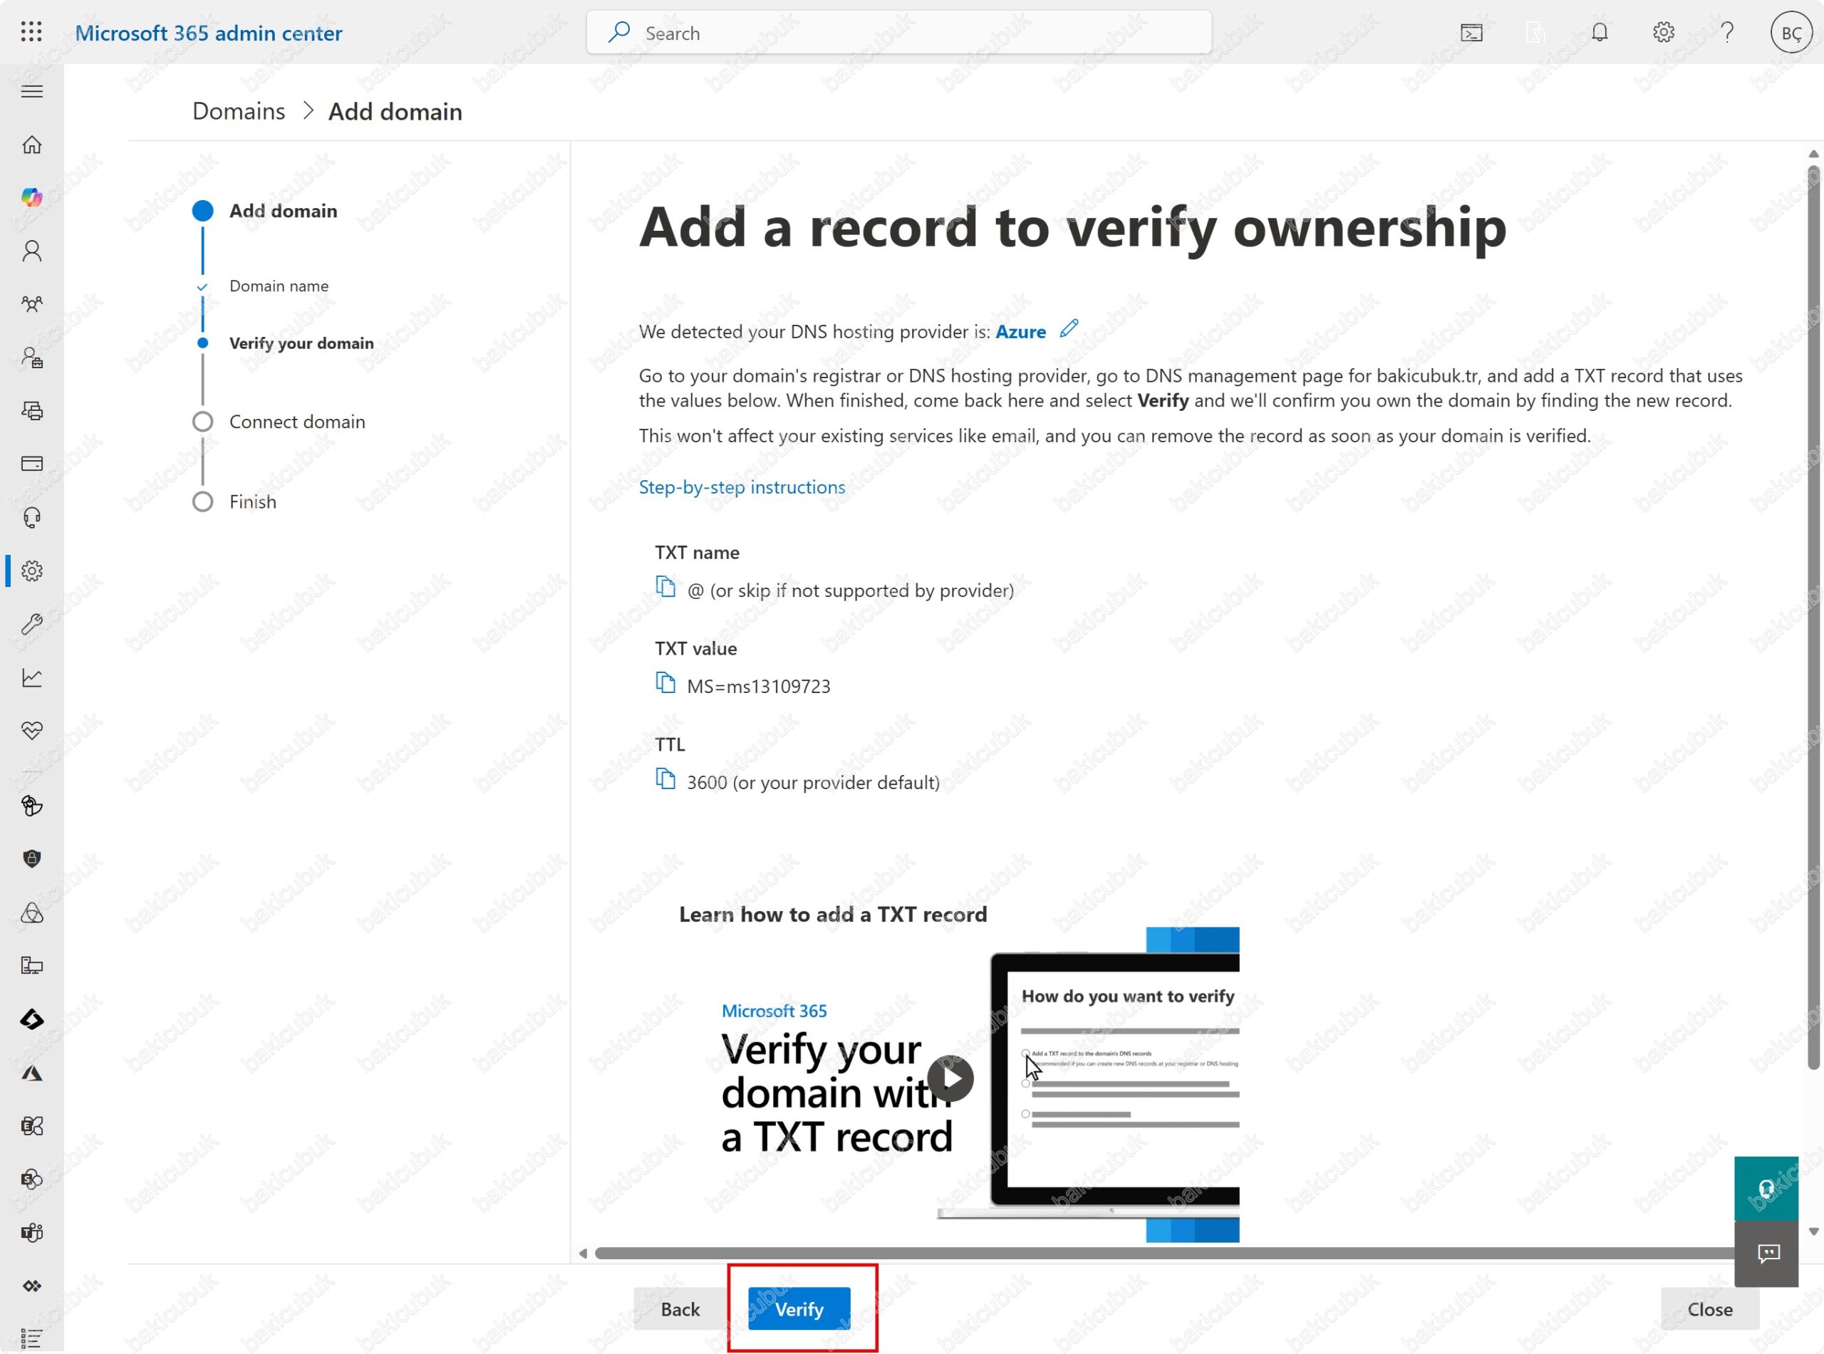Play the TXT record video
1824x1354 pixels.
pos(950,1077)
